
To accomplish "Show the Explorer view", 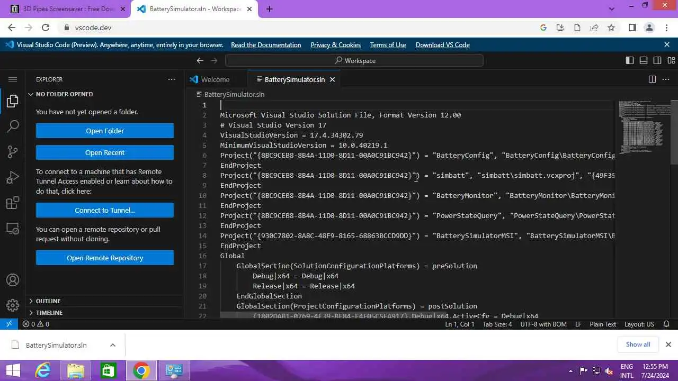I will coord(13,101).
